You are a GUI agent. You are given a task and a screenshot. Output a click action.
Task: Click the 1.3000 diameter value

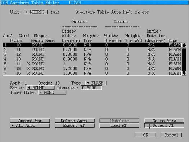coord(70,73)
